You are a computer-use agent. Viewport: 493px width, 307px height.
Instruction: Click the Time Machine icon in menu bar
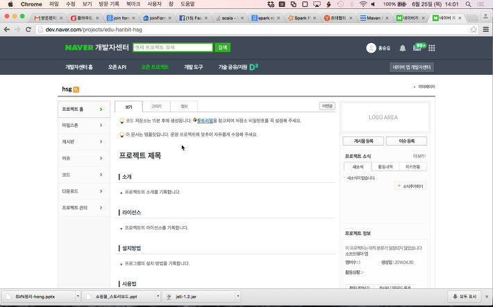tap(340, 4)
